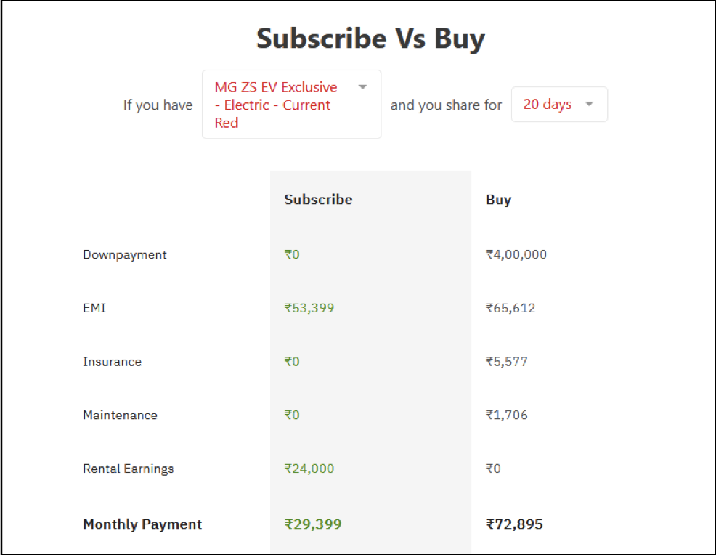This screenshot has width=716, height=555.
Task: Select the Subscribe column header
Action: tap(318, 200)
